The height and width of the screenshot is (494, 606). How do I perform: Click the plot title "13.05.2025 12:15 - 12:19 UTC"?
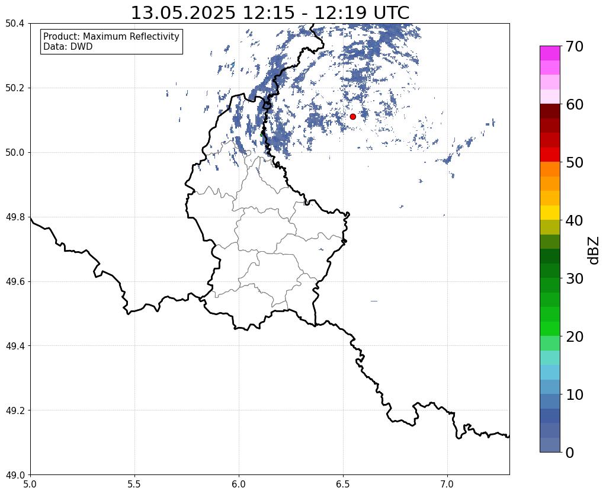point(270,13)
